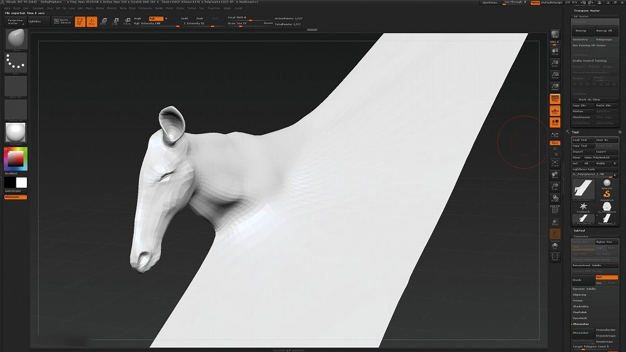Select the PolyMesh3D star tool thumbnail

pos(583,207)
